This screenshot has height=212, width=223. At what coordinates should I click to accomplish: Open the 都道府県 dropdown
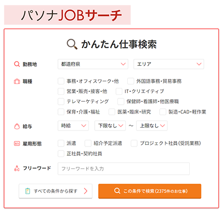[93, 64]
